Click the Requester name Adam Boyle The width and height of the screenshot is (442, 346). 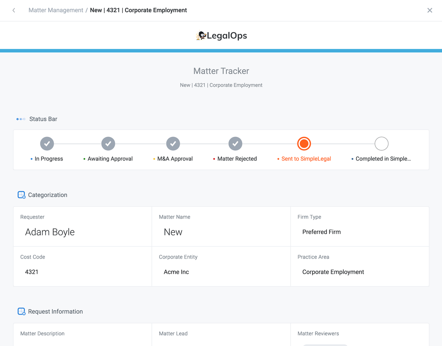click(50, 232)
